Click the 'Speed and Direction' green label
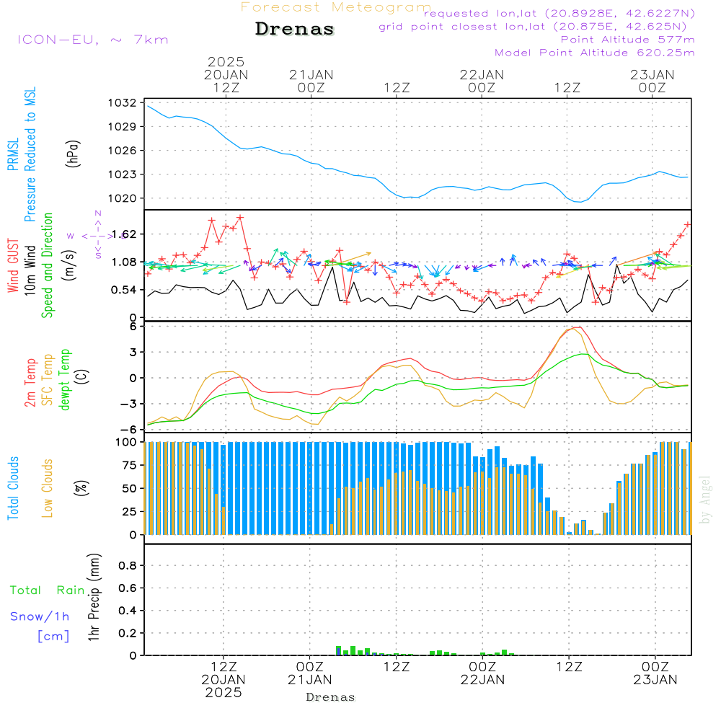The height and width of the screenshot is (721, 721). point(48,265)
